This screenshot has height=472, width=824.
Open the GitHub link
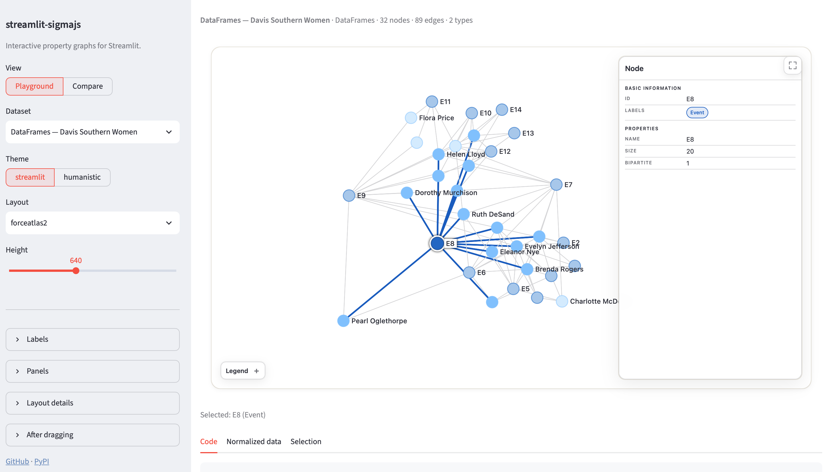coord(17,461)
